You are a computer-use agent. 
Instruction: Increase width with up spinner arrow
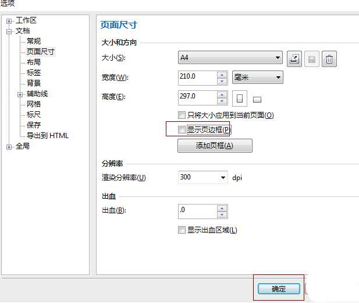coord(222,75)
